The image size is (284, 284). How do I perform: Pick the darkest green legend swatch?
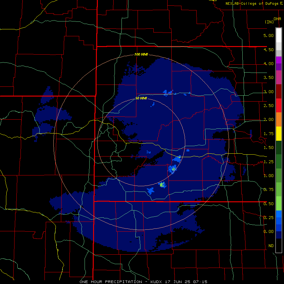click(279, 147)
